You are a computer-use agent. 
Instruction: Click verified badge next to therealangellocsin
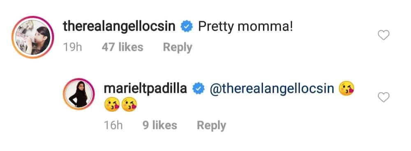187,27
